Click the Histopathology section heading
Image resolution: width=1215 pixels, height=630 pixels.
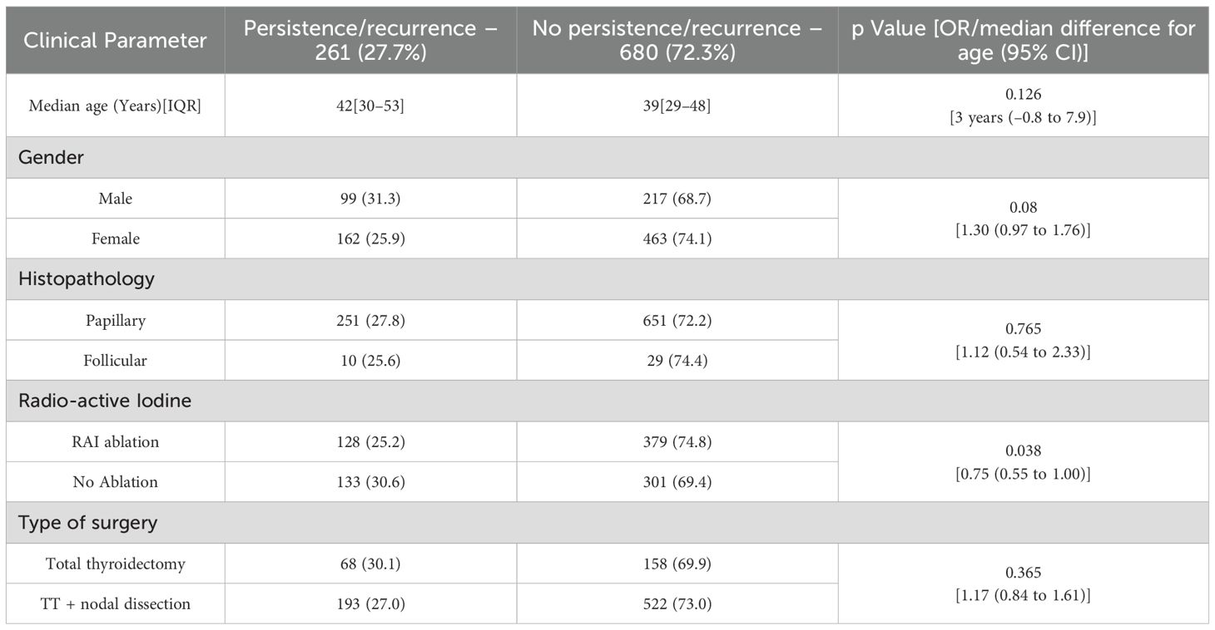point(87,278)
